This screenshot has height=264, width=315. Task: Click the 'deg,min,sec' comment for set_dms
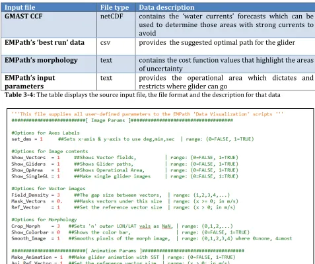pos(116,139)
